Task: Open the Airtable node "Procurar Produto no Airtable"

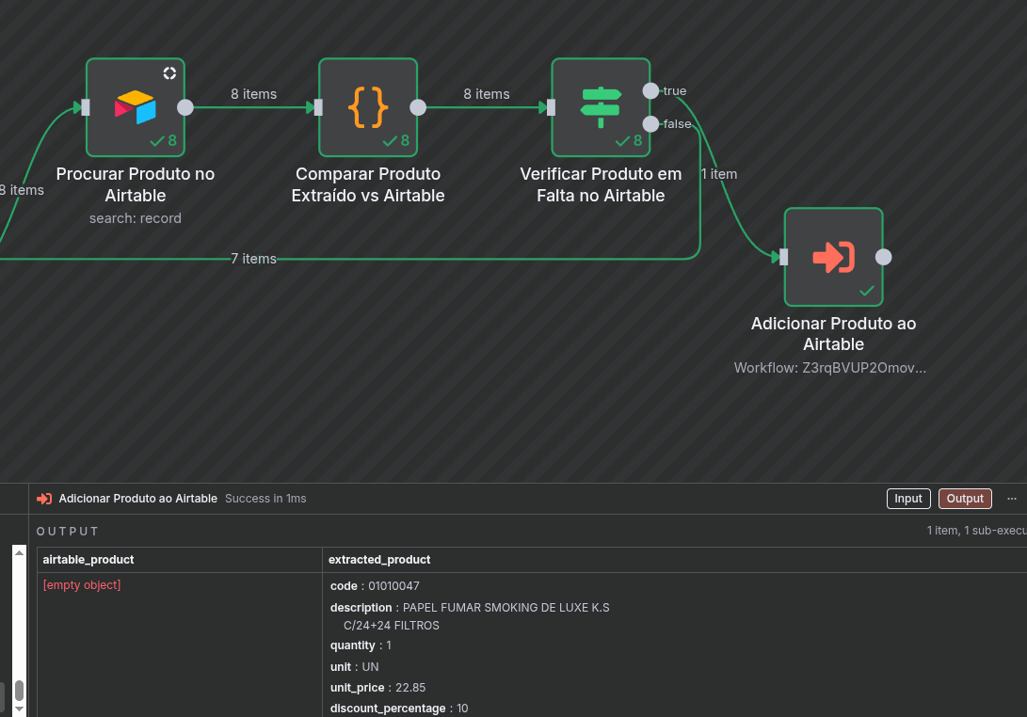Action: click(135, 106)
